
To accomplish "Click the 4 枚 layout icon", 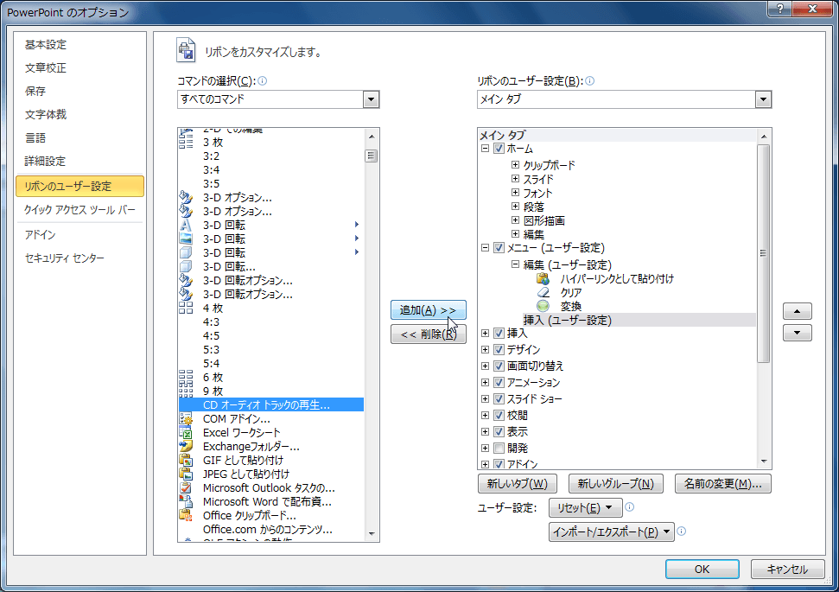I will [186, 309].
